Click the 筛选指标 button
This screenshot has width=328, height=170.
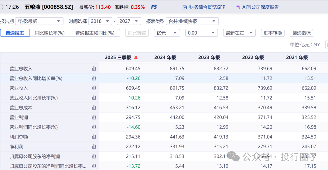tap(302, 33)
